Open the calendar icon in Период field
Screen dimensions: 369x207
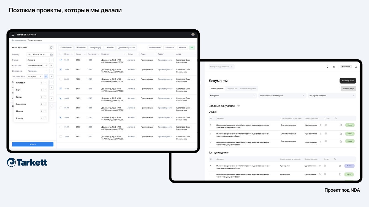tap(51, 54)
